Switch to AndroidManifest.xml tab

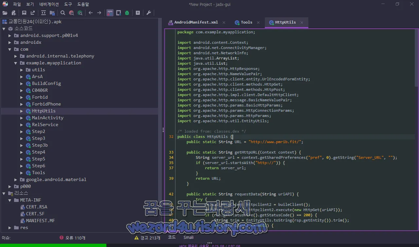tap(196, 22)
